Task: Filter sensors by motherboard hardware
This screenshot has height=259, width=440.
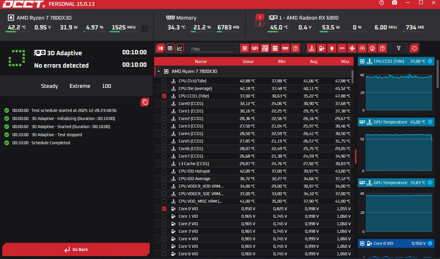Action: pos(265,48)
